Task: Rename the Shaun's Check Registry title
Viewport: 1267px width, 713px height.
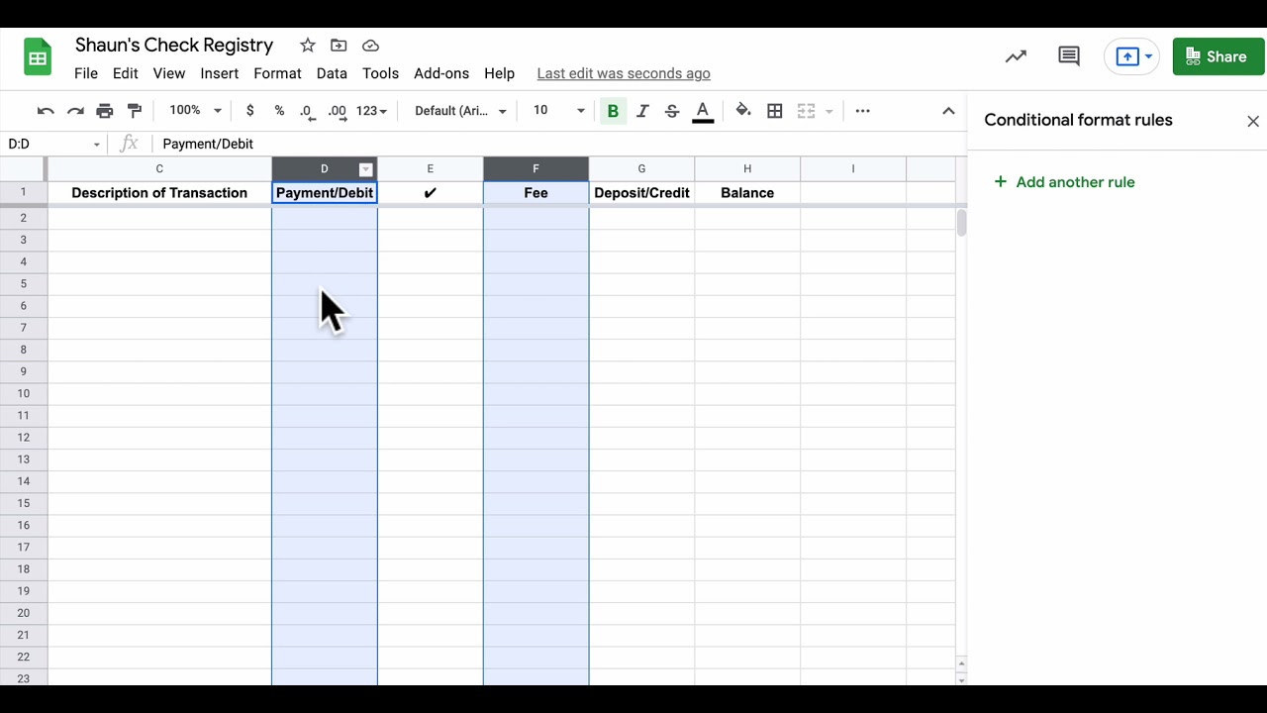Action: point(174,46)
